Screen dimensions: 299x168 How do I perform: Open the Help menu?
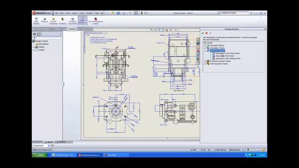pyautogui.click(x=97, y=13)
